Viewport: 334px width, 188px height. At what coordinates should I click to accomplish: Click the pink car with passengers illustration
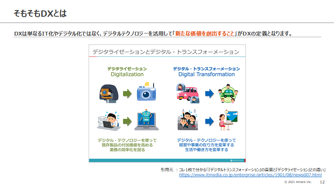coord(188,93)
